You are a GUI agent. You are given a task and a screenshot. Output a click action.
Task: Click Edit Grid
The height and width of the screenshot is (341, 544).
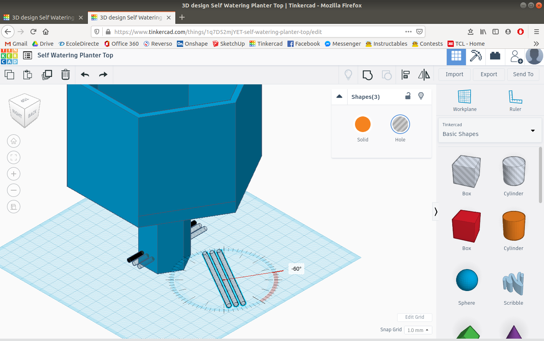414,317
